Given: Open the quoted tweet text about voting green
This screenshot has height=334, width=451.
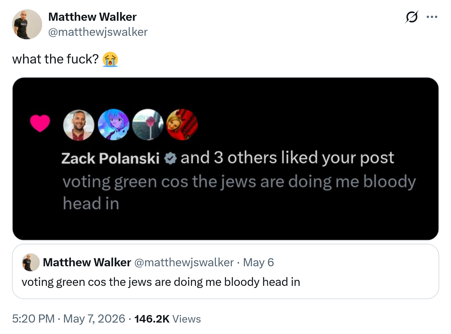Looking at the screenshot, I should click(x=161, y=282).
